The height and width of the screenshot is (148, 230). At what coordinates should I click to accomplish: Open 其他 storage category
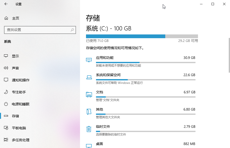141,113
